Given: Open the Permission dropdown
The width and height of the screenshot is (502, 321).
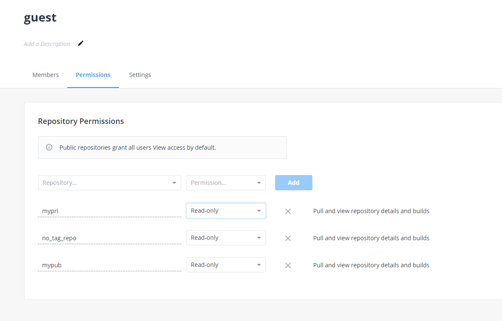Looking at the screenshot, I should pos(226,183).
